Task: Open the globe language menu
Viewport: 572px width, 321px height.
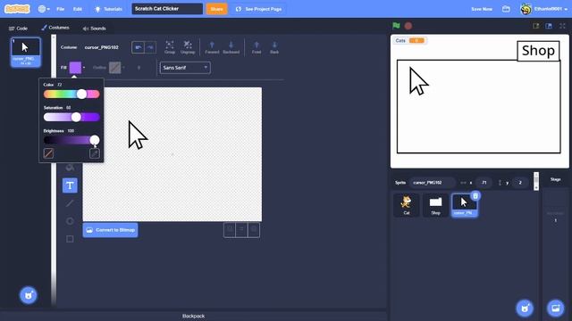Action: [44, 9]
